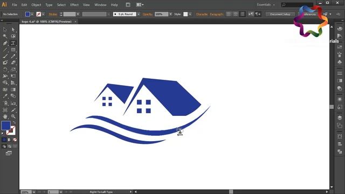Select the Artboard tool
Image resolution: width=345 pixels, height=194 pixels.
click(x=5, y=110)
